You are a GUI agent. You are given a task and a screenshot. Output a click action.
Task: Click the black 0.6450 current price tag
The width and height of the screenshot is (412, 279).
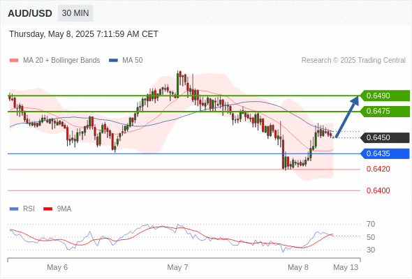pos(385,137)
